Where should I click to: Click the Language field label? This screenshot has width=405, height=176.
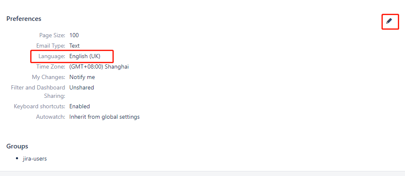pos(52,56)
